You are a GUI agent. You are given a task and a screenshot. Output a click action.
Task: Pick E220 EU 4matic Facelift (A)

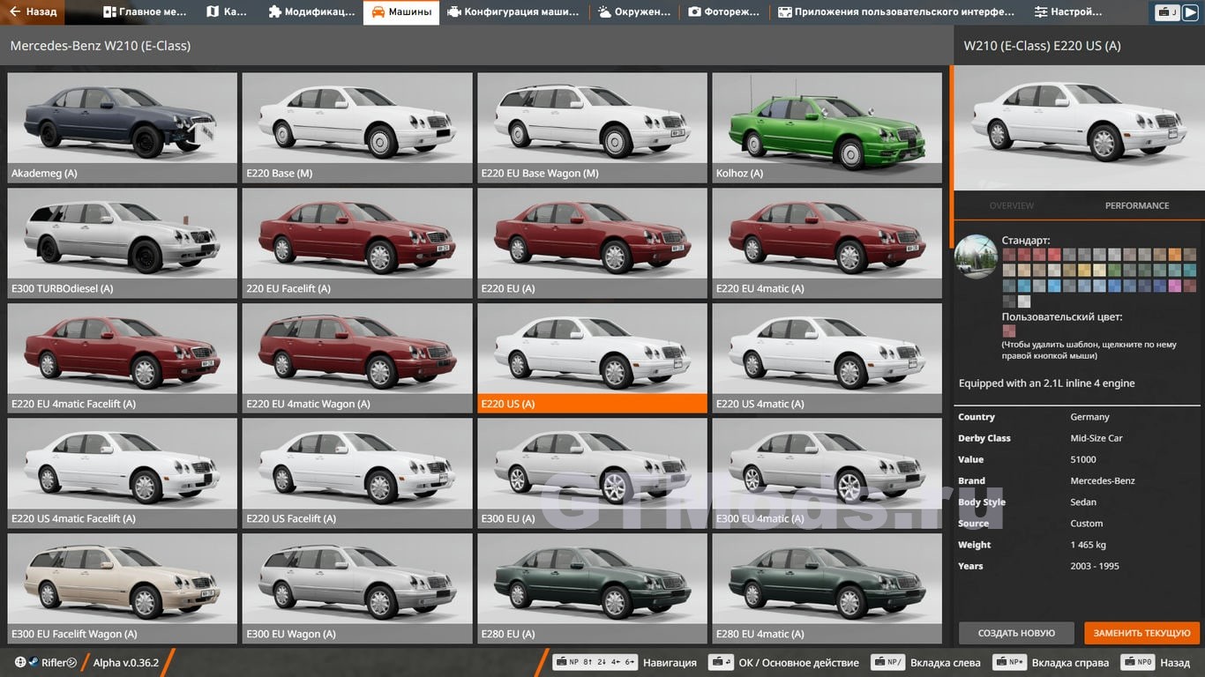(123, 358)
